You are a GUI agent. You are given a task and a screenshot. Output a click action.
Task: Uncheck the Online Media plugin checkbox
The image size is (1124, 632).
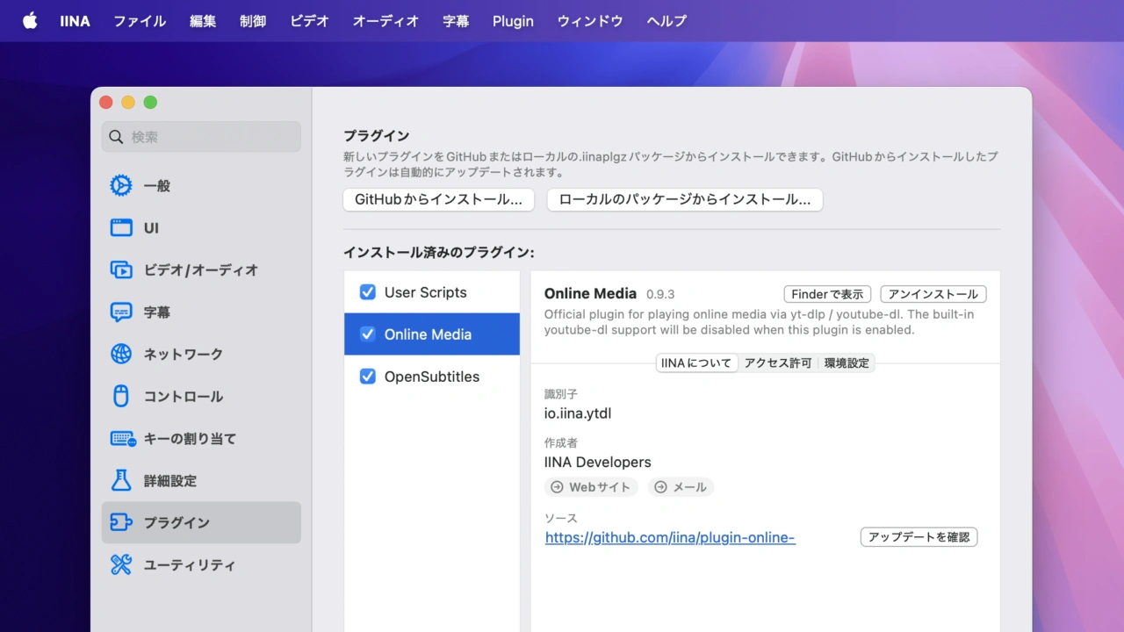(x=368, y=334)
